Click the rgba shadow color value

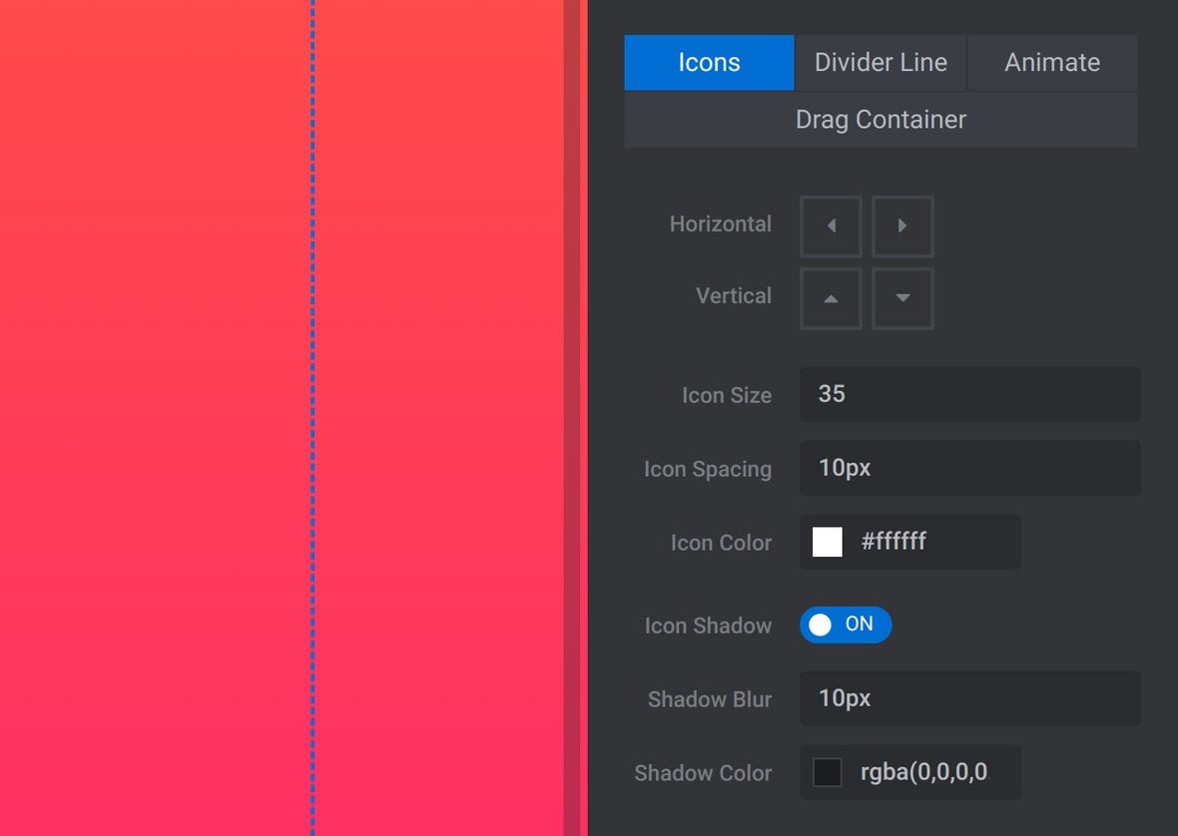pyautogui.click(x=924, y=771)
